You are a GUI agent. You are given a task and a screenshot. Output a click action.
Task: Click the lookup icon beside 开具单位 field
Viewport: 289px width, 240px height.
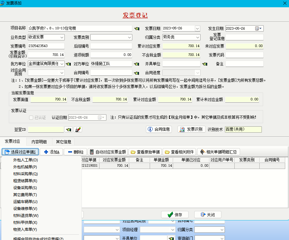click(205, 64)
